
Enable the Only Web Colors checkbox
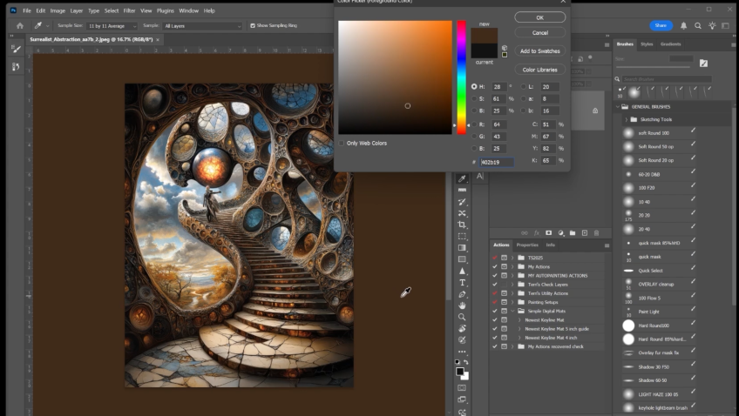(342, 143)
